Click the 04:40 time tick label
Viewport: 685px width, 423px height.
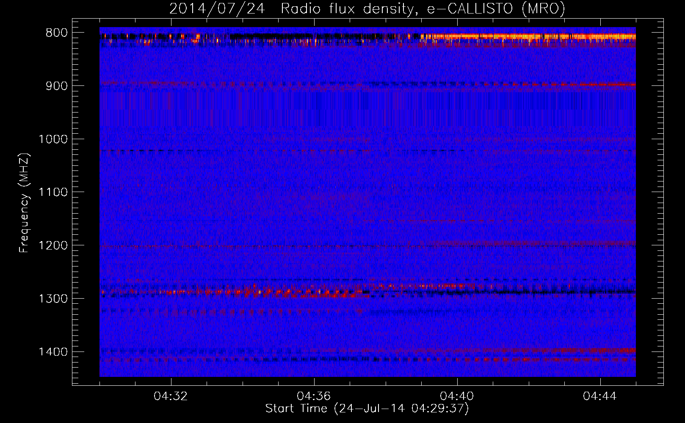(x=457, y=396)
